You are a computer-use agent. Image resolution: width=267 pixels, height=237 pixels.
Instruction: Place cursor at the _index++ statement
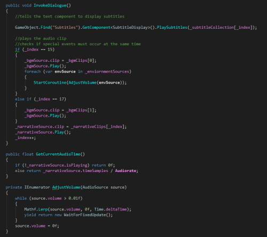click(26, 138)
